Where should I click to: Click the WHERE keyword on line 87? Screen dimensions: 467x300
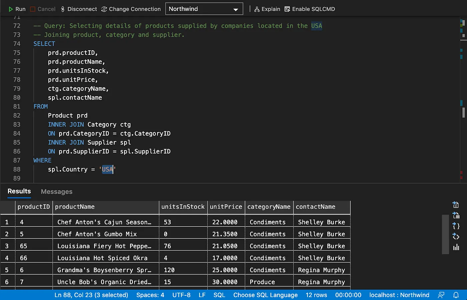(x=42, y=160)
